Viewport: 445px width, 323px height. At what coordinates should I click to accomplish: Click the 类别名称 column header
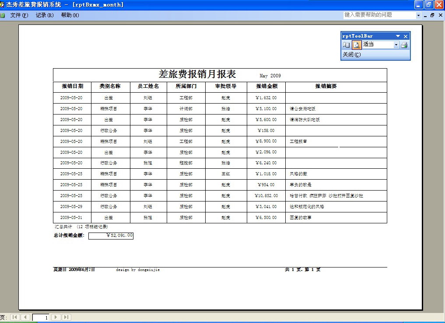(110, 86)
